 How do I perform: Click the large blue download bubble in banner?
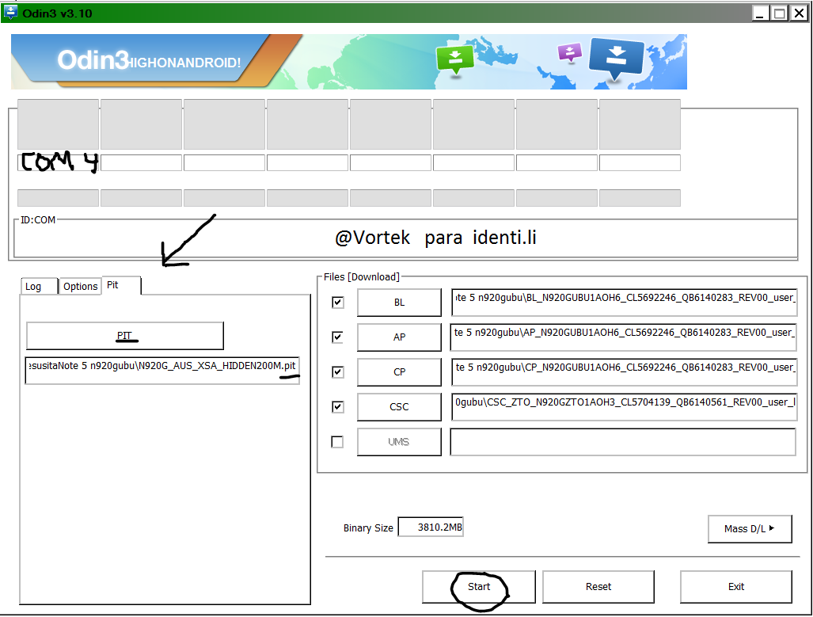tap(616, 58)
